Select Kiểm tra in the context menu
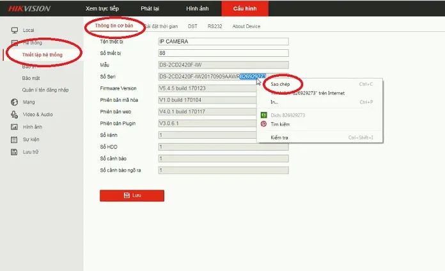This screenshot has height=271, width=445. 281,137
